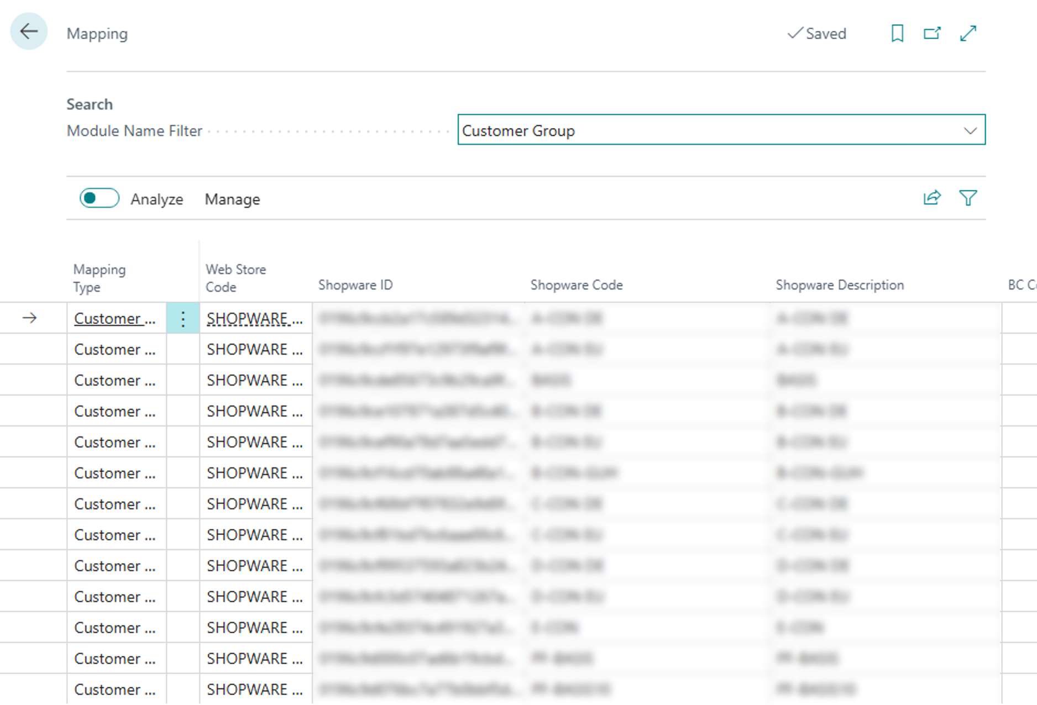The image size is (1037, 705).
Task: Open the Manage menu
Action: 232,199
